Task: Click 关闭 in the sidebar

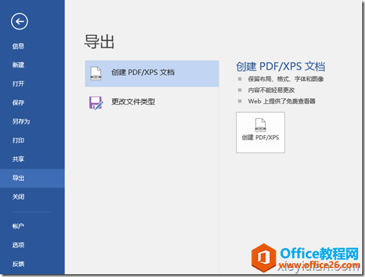Action: pyautogui.click(x=32, y=197)
